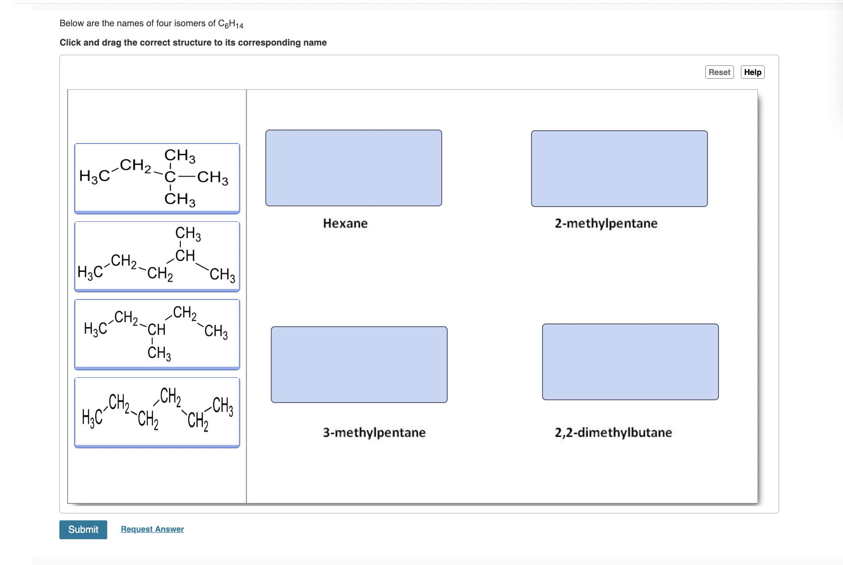Viewport: 843px width, 565px height.
Task: Click the instruction text about dragging structures
Action: [x=193, y=42]
